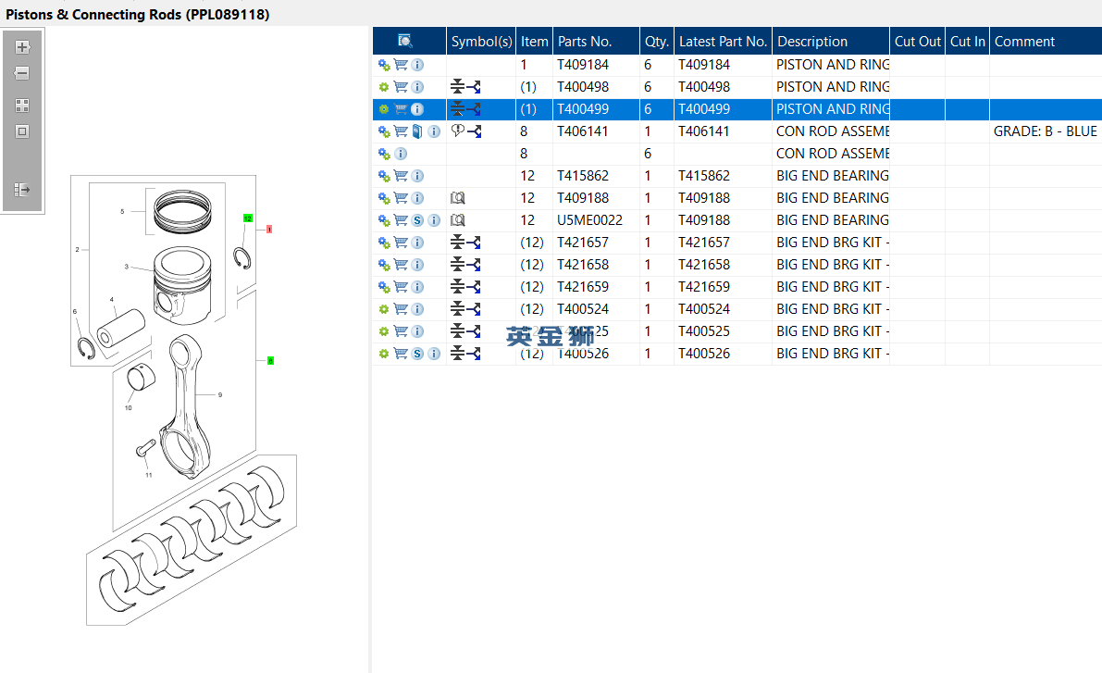Click the Comment column header

click(1046, 41)
